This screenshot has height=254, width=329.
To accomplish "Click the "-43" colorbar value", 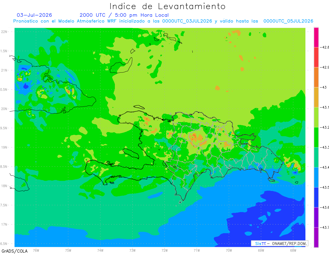I will [x=323, y=87].
